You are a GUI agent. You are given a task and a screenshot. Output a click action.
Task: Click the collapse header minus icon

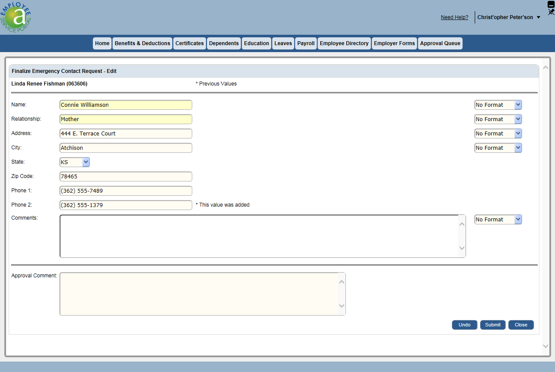click(x=551, y=4)
